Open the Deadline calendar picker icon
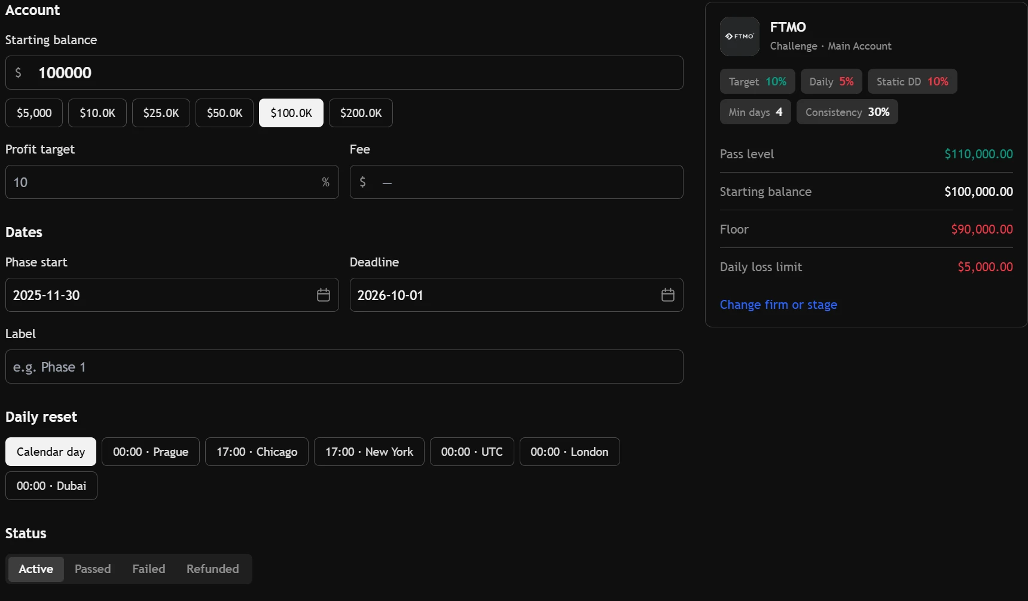Viewport: 1028px width, 601px height. click(668, 295)
